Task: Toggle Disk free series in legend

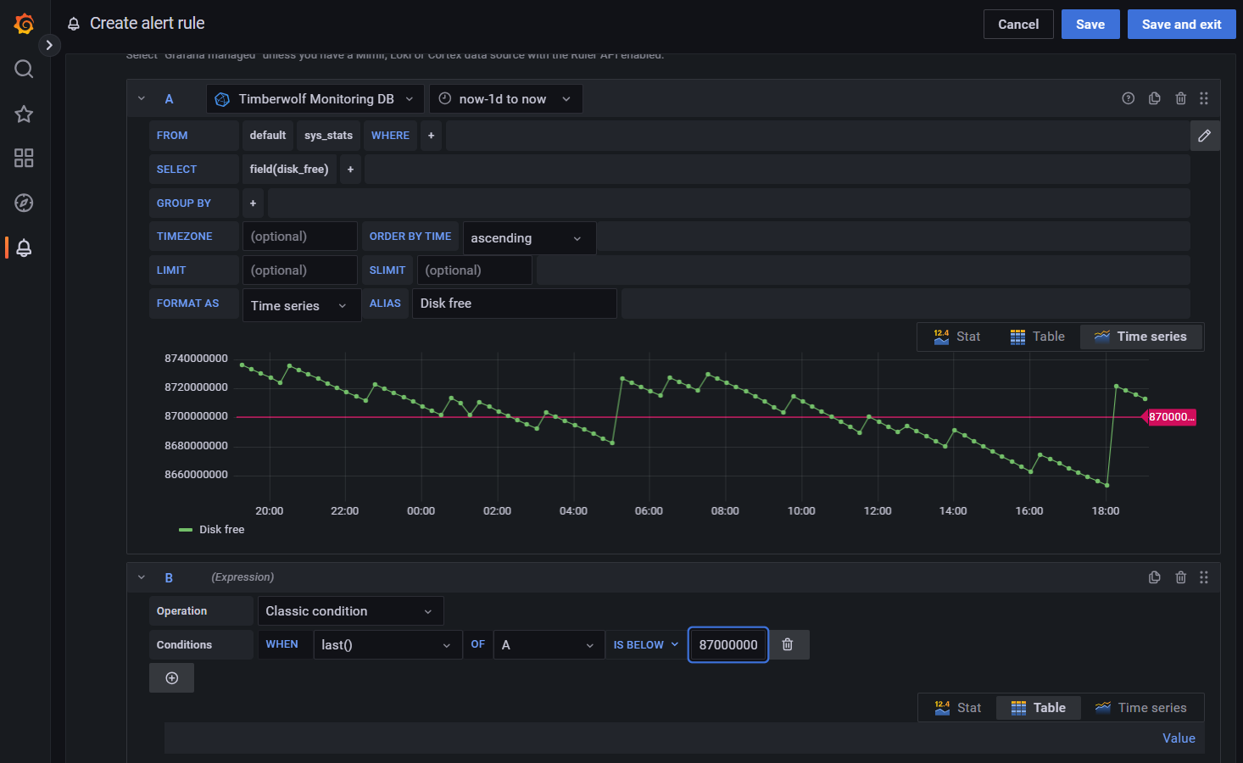Action: pos(221,530)
